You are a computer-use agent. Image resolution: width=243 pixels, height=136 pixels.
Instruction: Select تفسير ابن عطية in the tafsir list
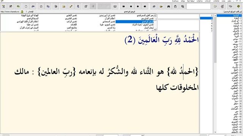click(33, 25)
